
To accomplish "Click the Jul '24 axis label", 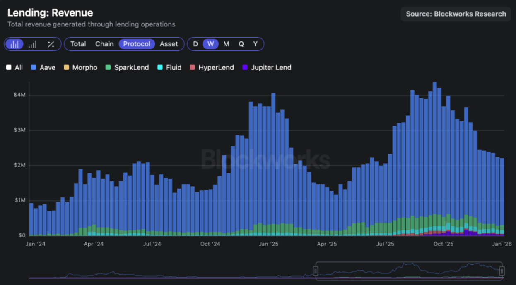I will click(x=152, y=244).
